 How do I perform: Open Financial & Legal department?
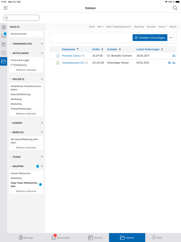[x=20, y=60]
